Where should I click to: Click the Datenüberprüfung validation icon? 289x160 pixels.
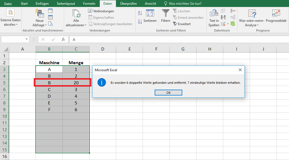tap(223, 24)
